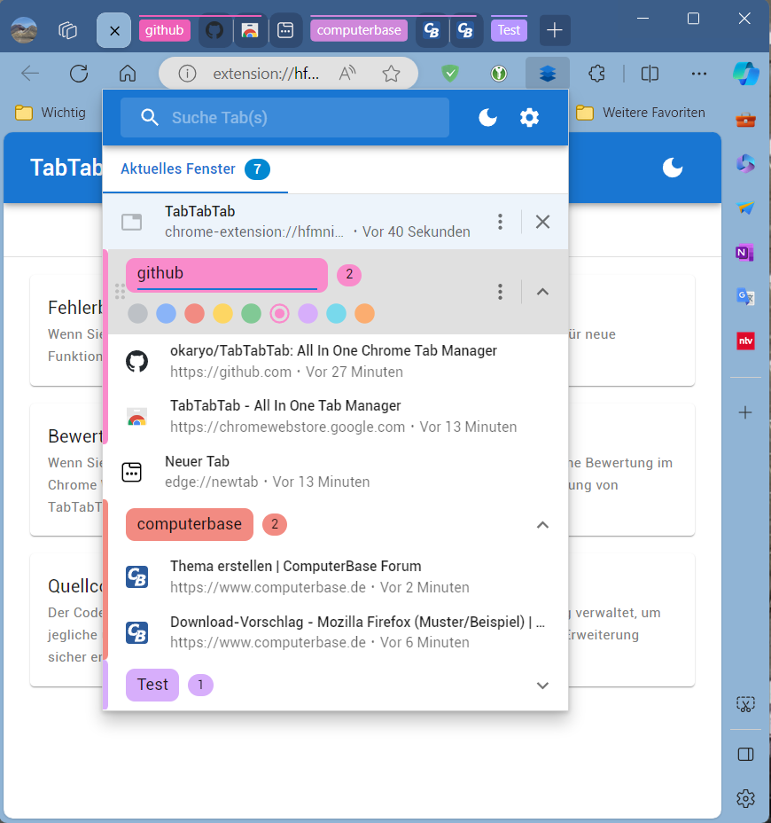Click the extension:// address bar text

tap(265, 74)
